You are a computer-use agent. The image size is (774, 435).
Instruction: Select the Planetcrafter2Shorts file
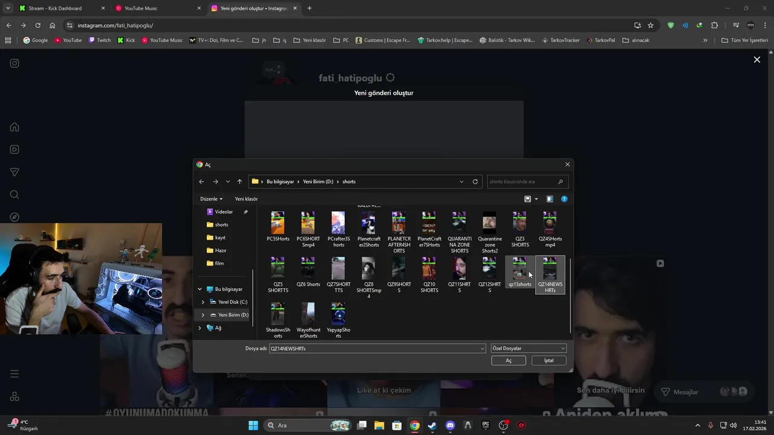(368, 230)
